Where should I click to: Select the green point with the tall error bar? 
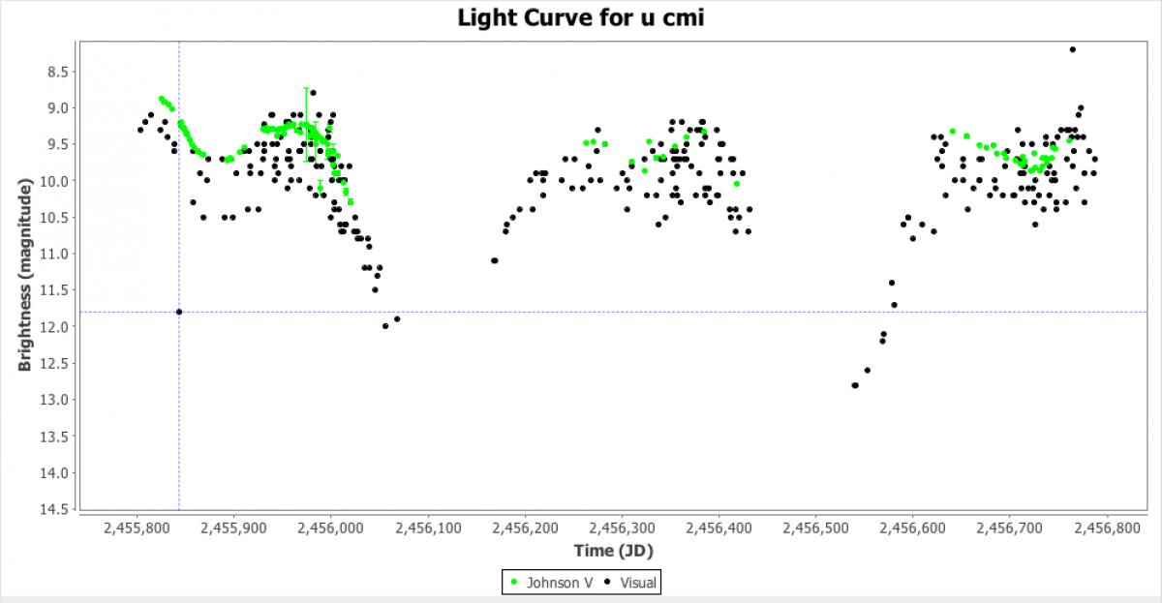pos(307,124)
